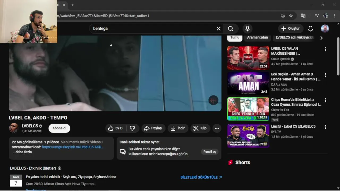
Task: Click Canlı sohbeti tekrar oynat heading
Action: click(139, 142)
